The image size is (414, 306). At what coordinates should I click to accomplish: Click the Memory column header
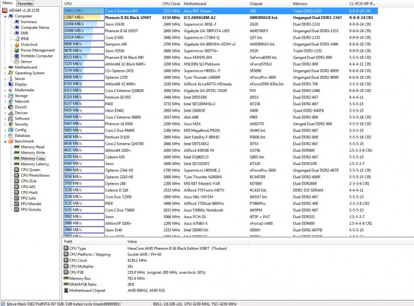click(320, 3)
